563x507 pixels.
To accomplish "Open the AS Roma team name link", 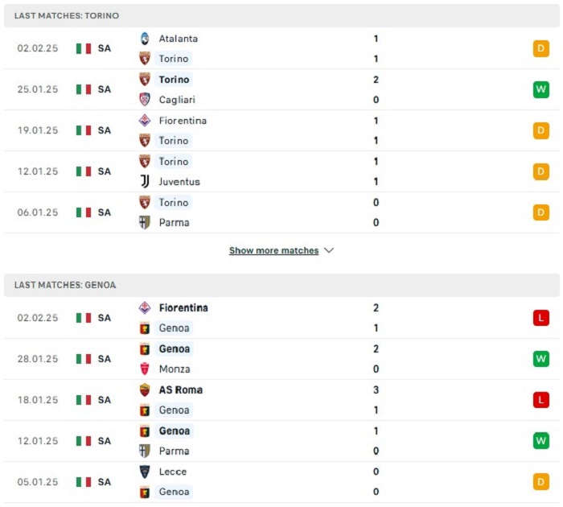I will (x=181, y=390).
